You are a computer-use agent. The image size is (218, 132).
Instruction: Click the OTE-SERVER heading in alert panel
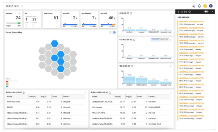coord(183,18)
